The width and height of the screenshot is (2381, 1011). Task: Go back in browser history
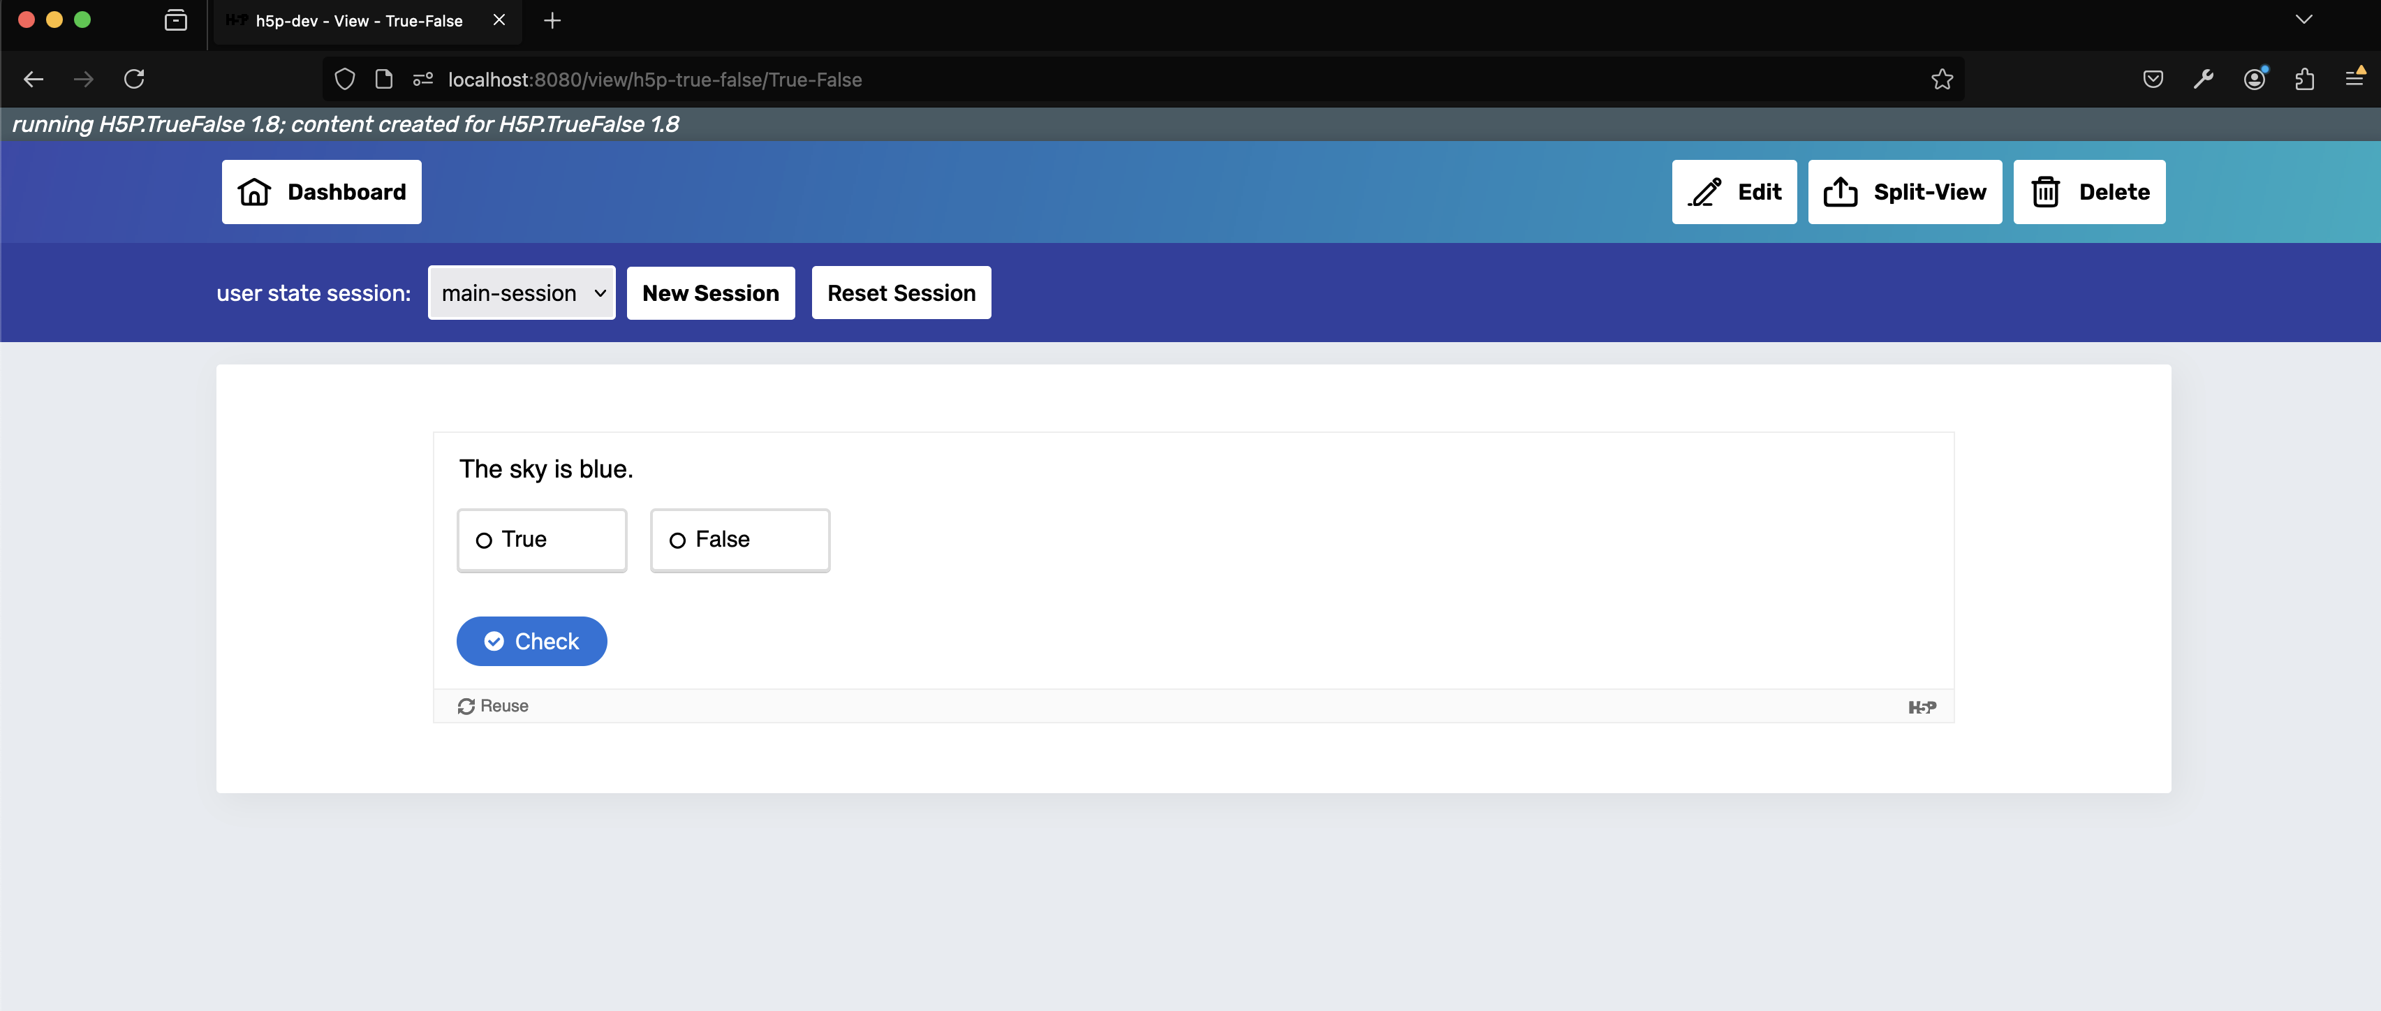click(x=34, y=80)
